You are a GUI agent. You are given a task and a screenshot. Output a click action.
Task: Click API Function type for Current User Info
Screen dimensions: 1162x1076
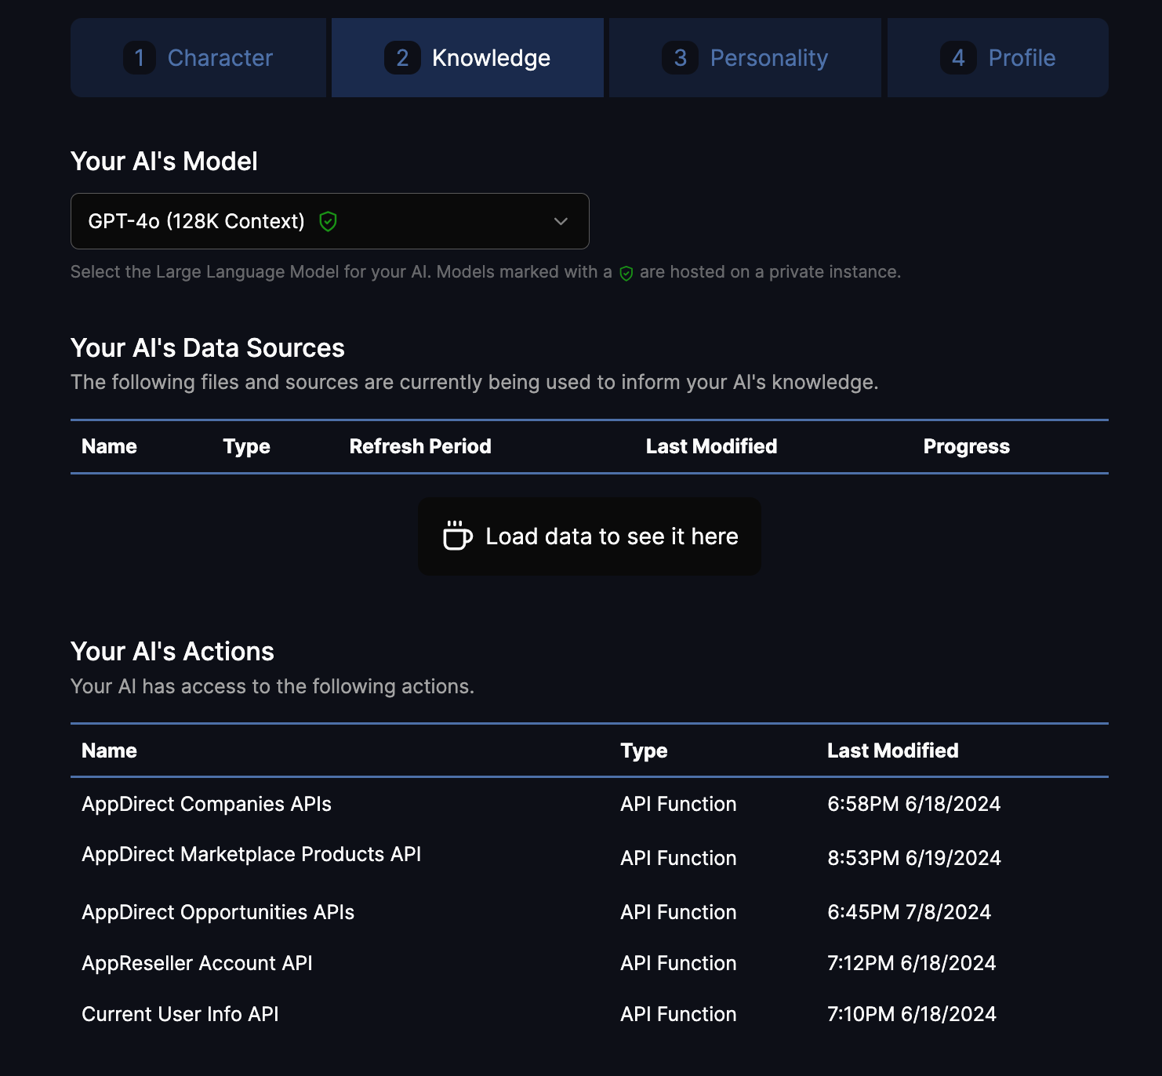pos(678,1014)
